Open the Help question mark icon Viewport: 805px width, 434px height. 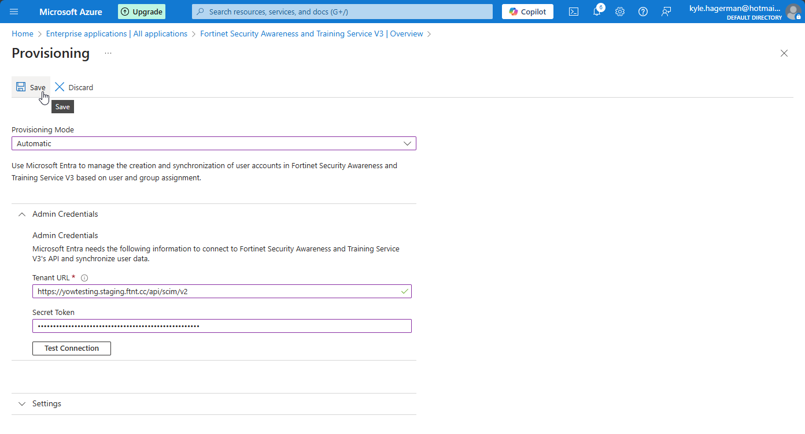coord(643,12)
